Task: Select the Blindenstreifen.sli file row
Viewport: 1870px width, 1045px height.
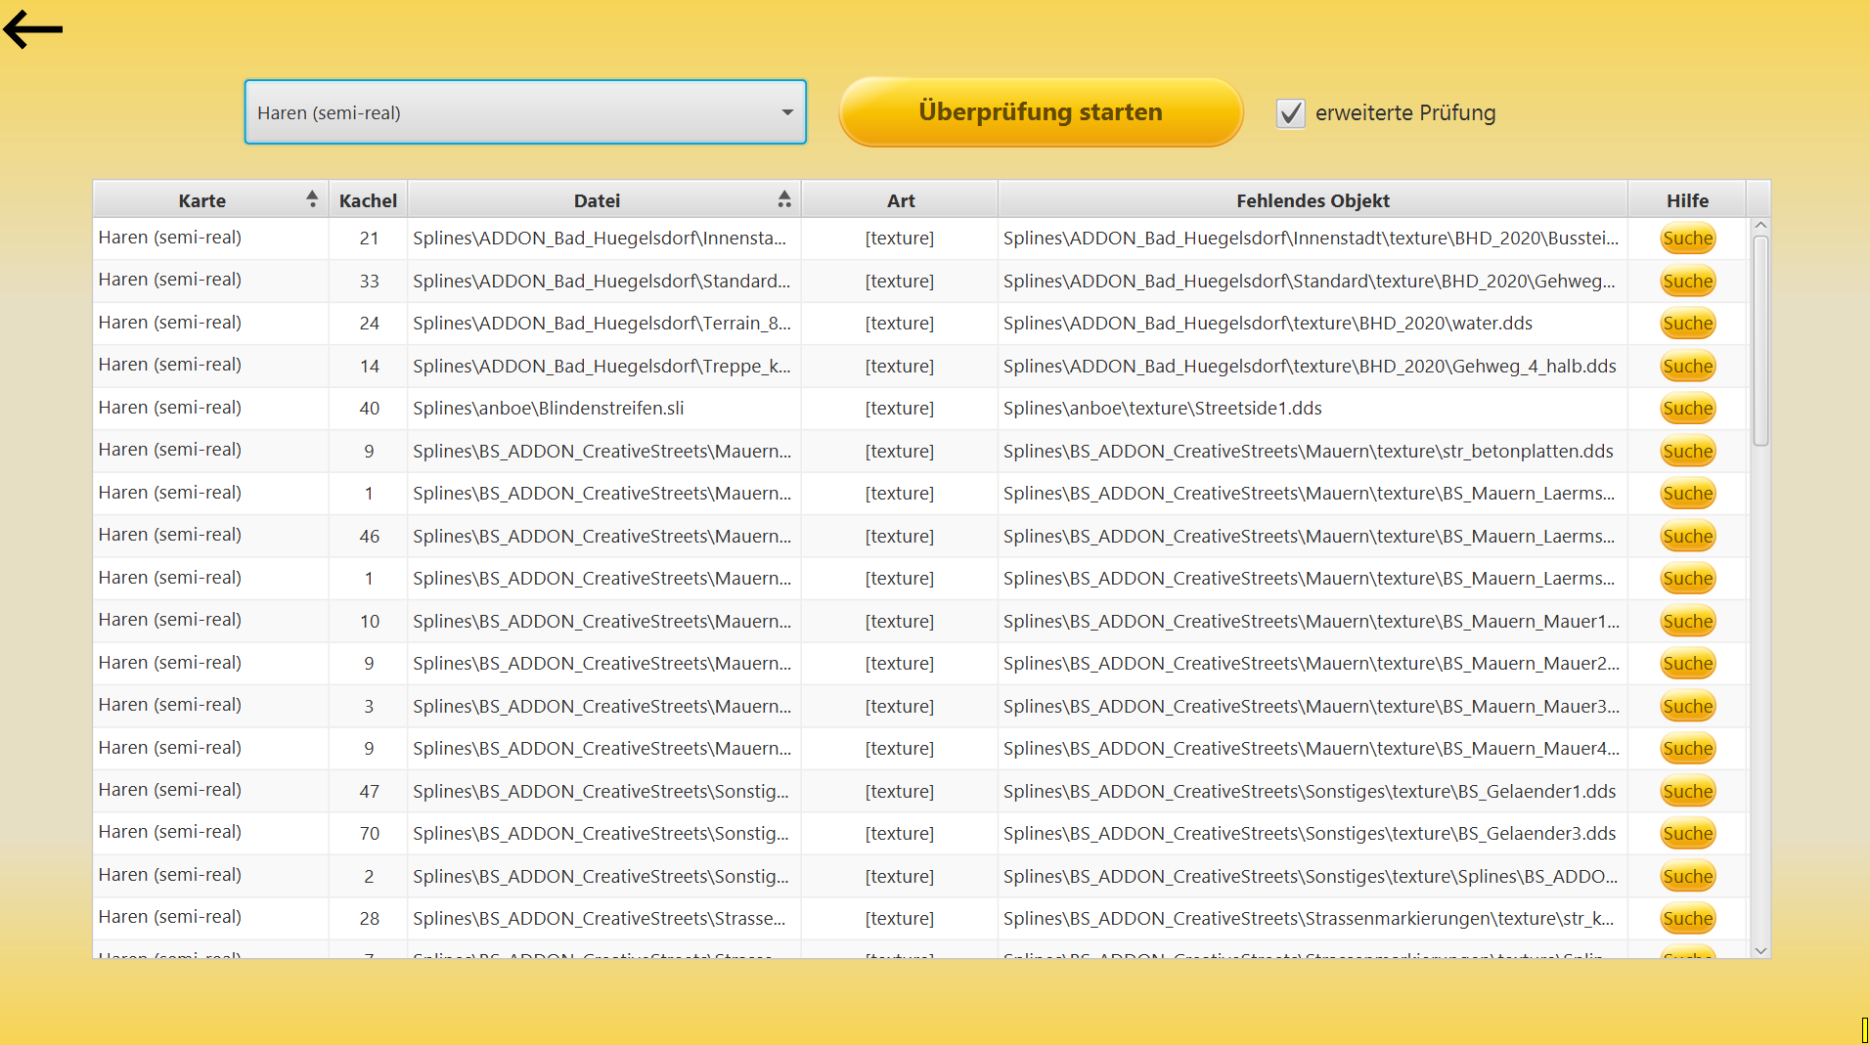Action: (548, 409)
